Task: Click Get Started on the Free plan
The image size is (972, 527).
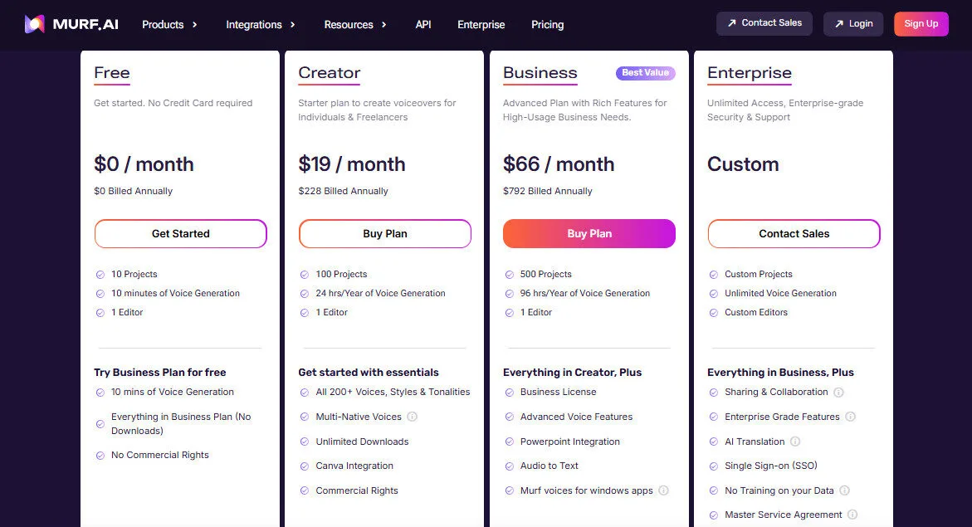Action: 180,234
